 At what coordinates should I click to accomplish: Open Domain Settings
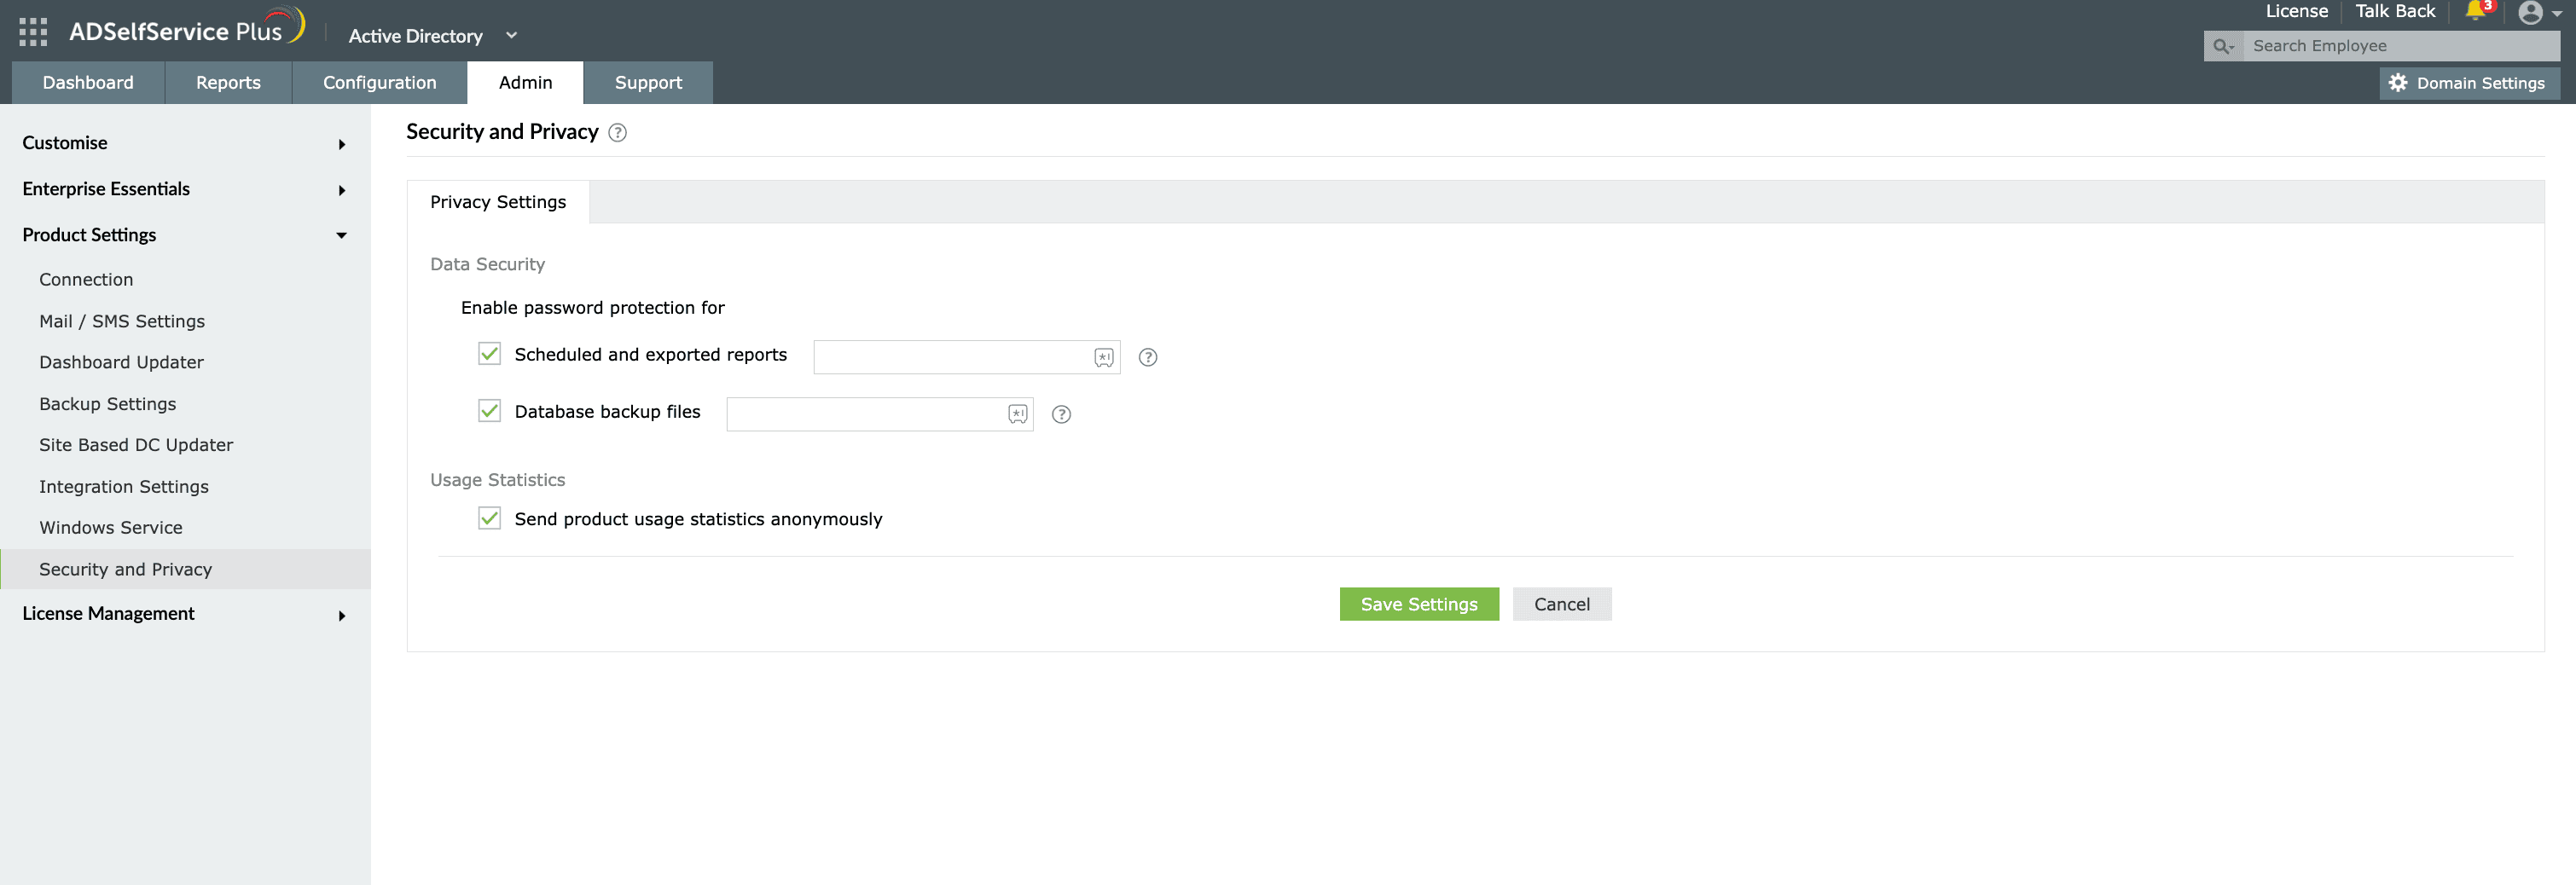tap(2469, 83)
